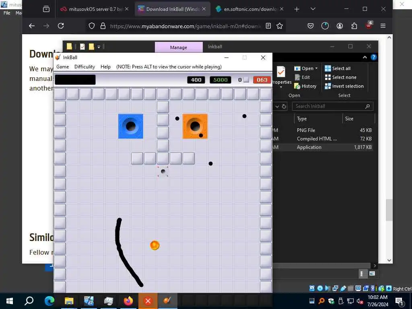Image resolution: width=412 pixels, height=309 pixels.
Task: Click the orange hole tile in InkBall
Action: pos(195,126)
